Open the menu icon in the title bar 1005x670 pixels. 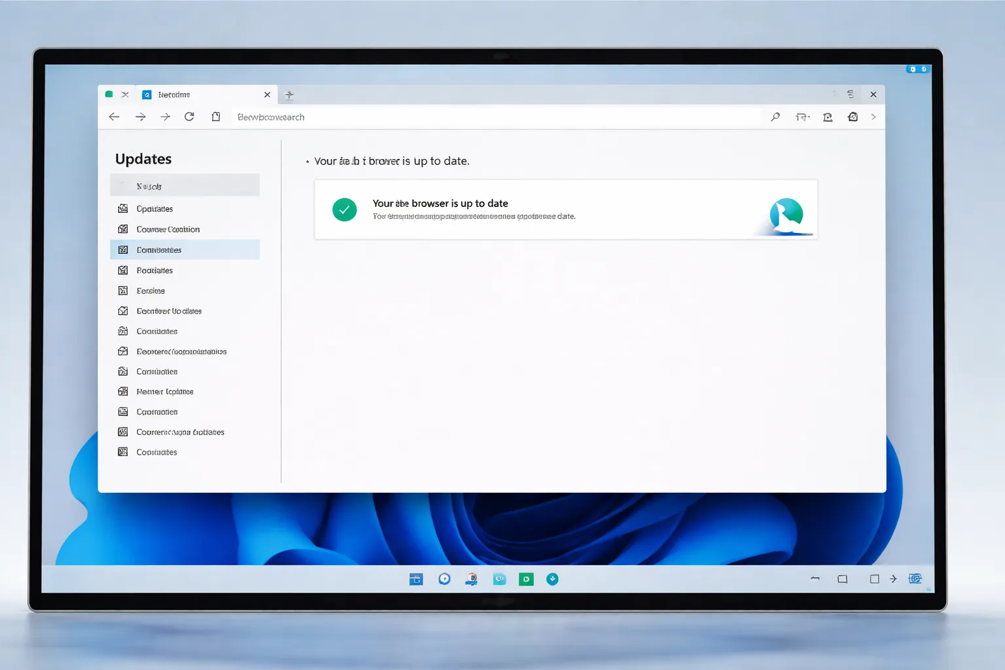[851, 94]
